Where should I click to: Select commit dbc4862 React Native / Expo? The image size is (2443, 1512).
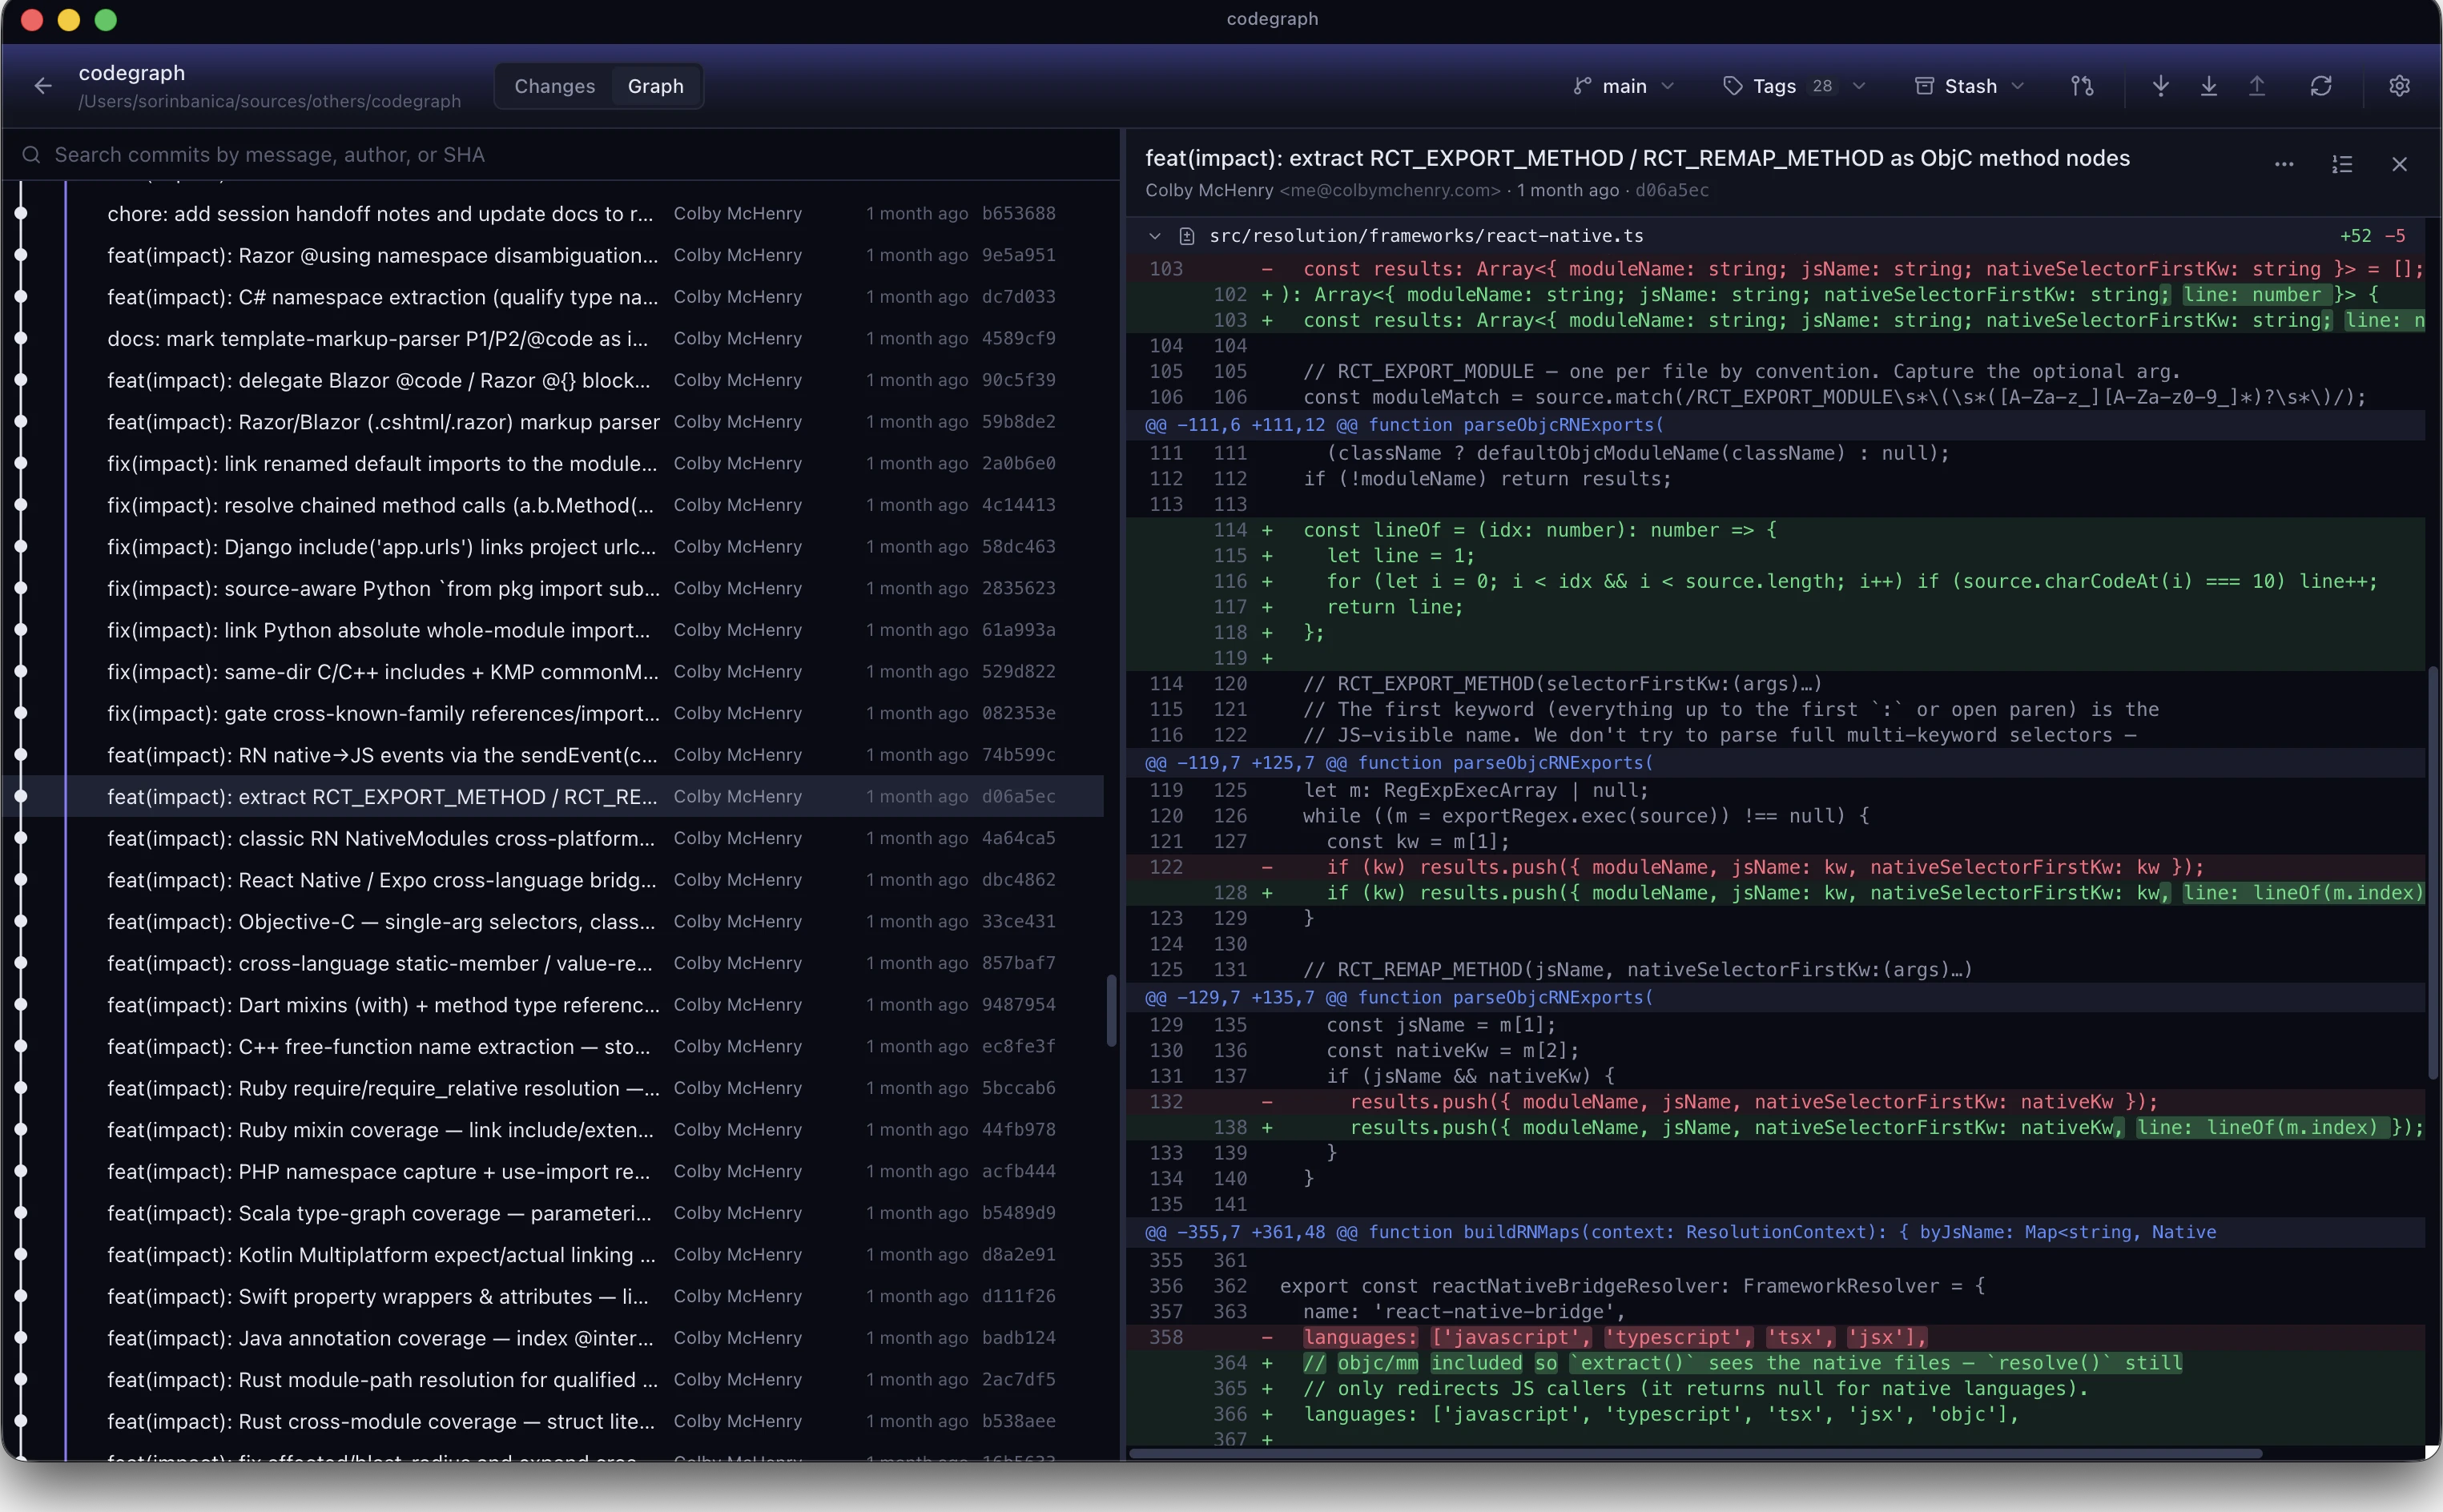[x=552, y=880]
